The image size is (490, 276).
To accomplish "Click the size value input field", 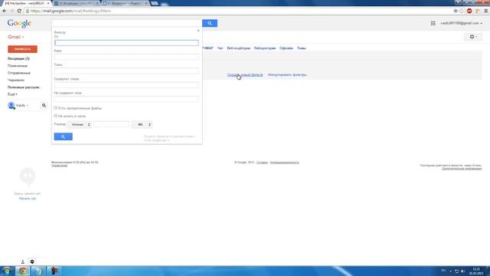I will pyautogui.click(x=112, y=124).
